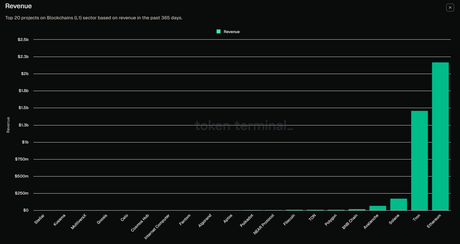Click the $250m y-axis value
This screenshot has height=244, width=460.
22,193
